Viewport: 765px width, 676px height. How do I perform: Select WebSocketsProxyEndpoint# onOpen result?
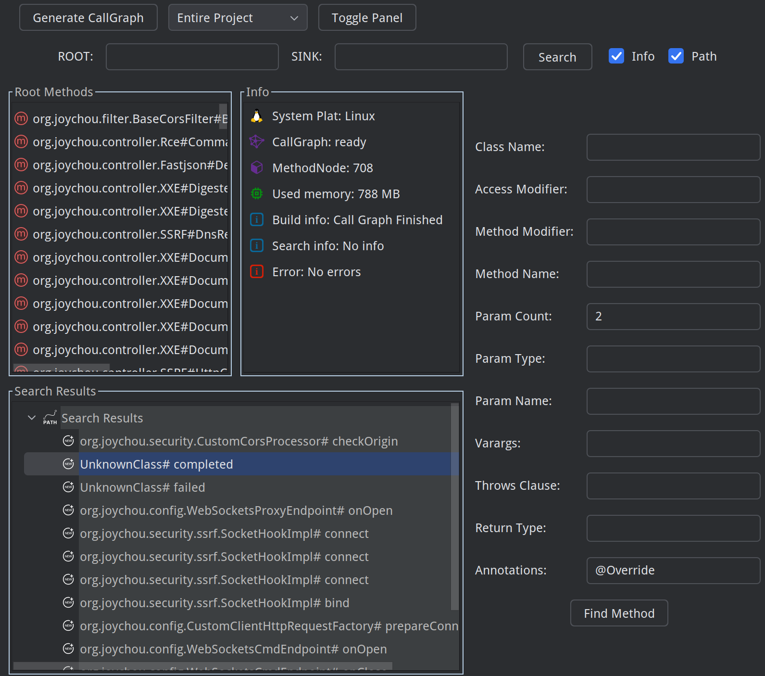pos(236,510)
